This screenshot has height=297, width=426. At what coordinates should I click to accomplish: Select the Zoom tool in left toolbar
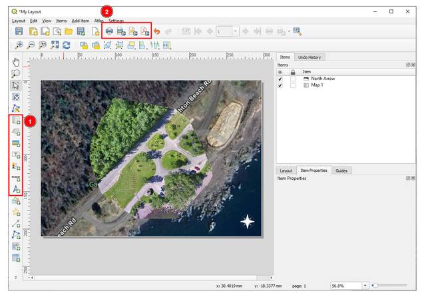16,74
